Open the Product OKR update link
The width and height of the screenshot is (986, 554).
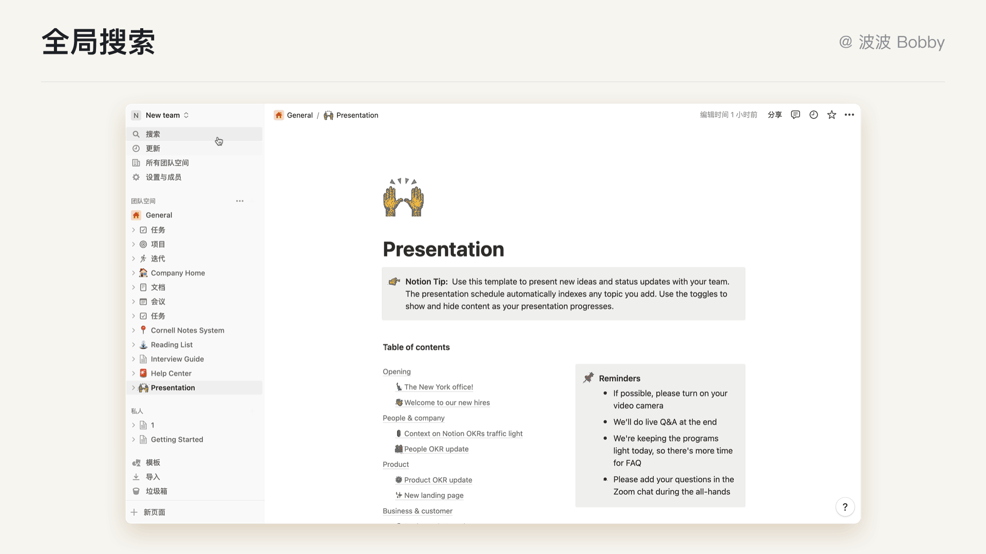(438, 480)
